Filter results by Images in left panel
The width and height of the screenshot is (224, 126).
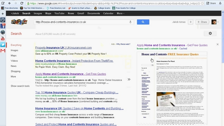click(14, 50)
